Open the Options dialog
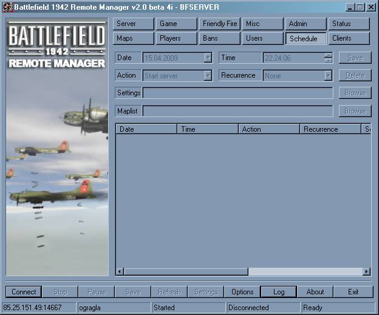The height and width of the screenshot is (315, 379). click(242, 292)
